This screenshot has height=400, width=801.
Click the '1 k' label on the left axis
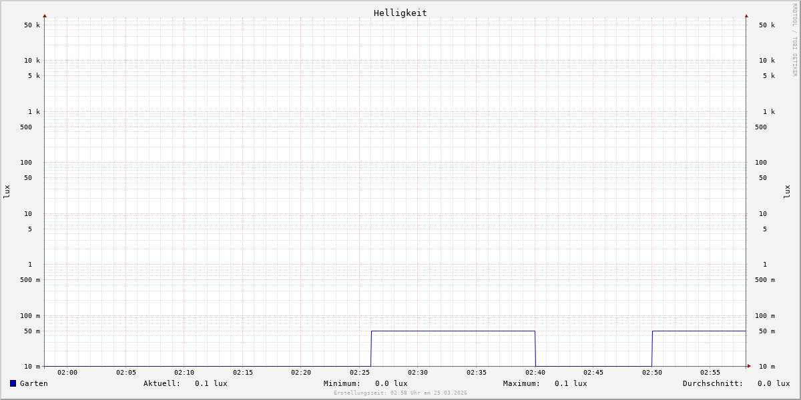point(34,112)
